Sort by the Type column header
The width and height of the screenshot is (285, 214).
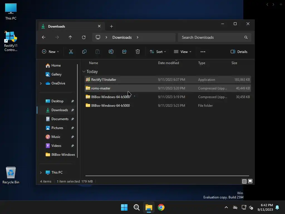[202, 63]
